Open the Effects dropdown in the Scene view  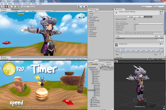[x=34, y=11]
